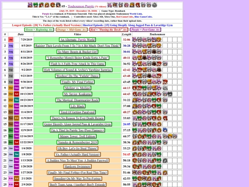Viewport: 249px width, 187px height.
Task: Click 'Green = Beginning Arc' legend box
Action: coord(39,30)
